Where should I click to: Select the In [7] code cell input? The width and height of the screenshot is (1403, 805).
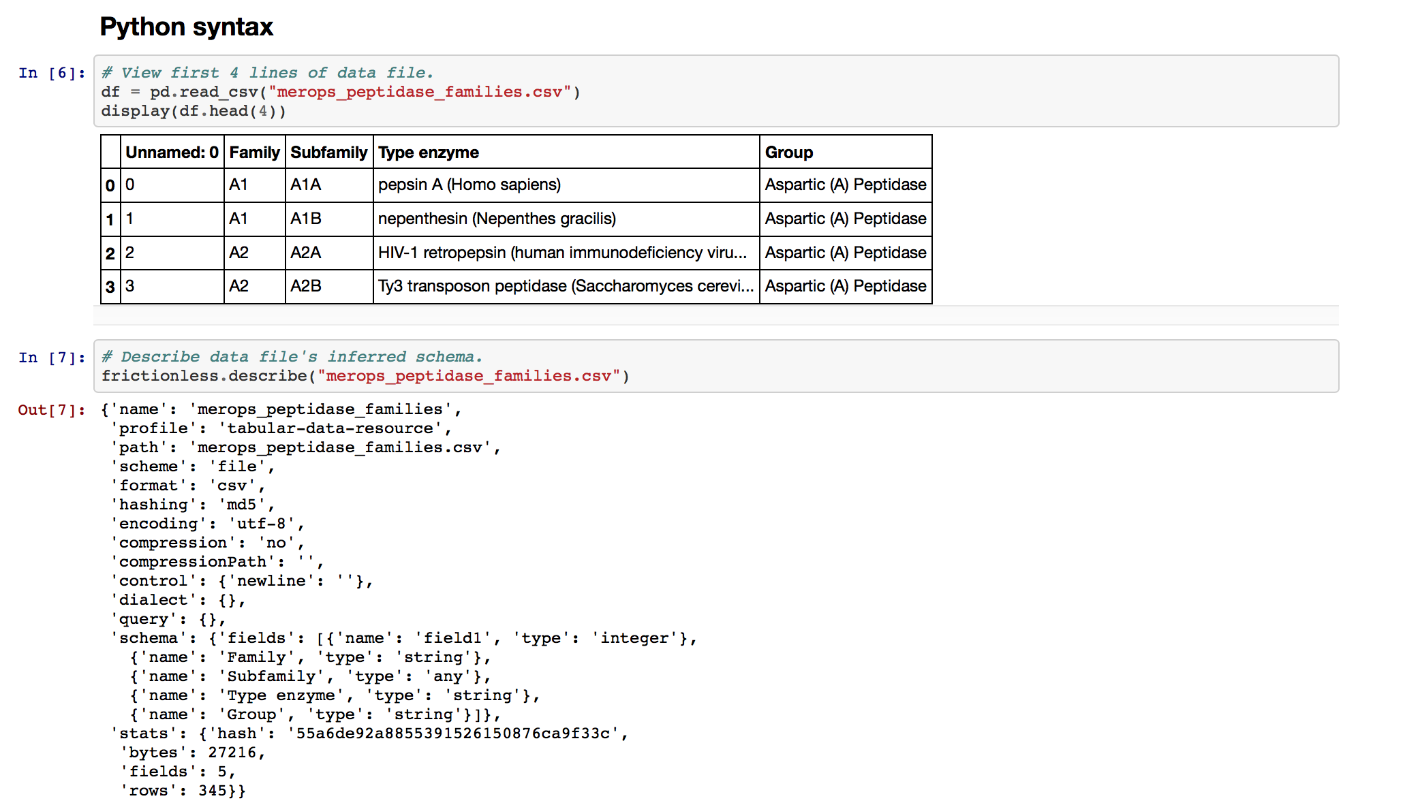(x=716, y=366)
